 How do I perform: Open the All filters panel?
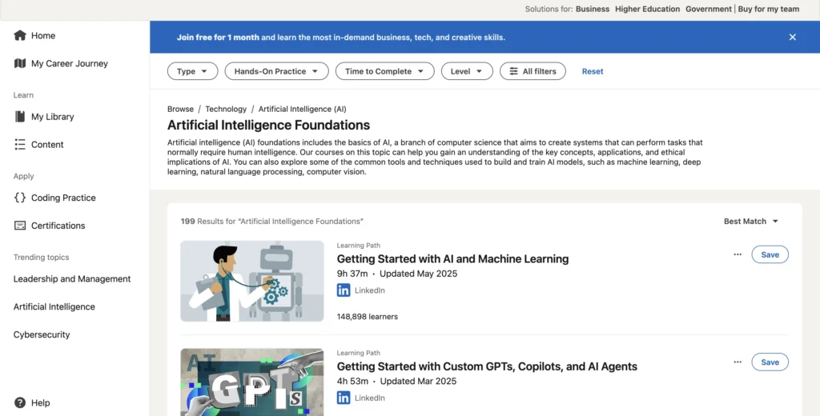[533, 71]
